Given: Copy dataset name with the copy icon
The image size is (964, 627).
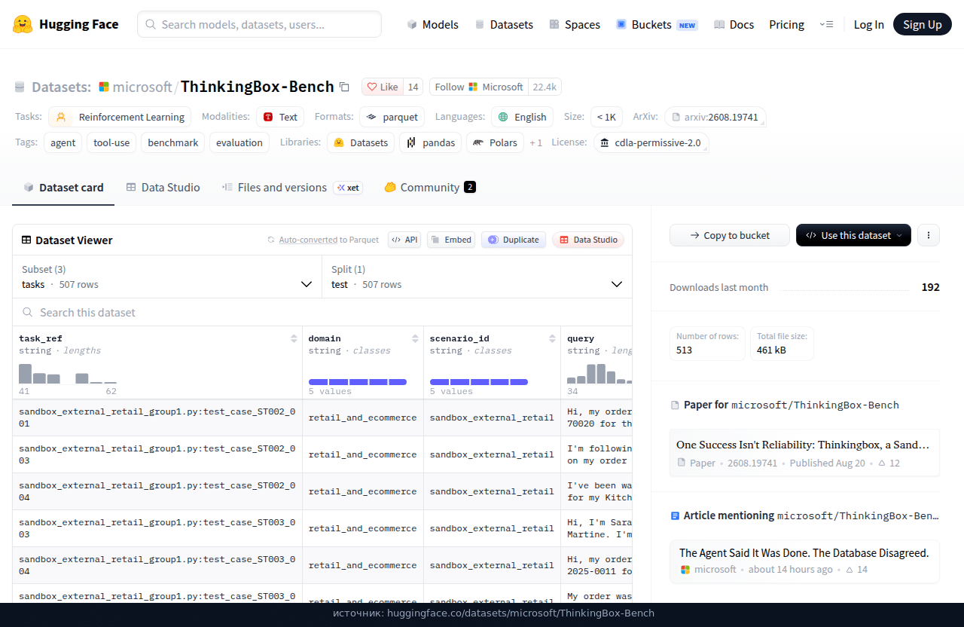Looking at the screenshot, I should click(344, 87).
